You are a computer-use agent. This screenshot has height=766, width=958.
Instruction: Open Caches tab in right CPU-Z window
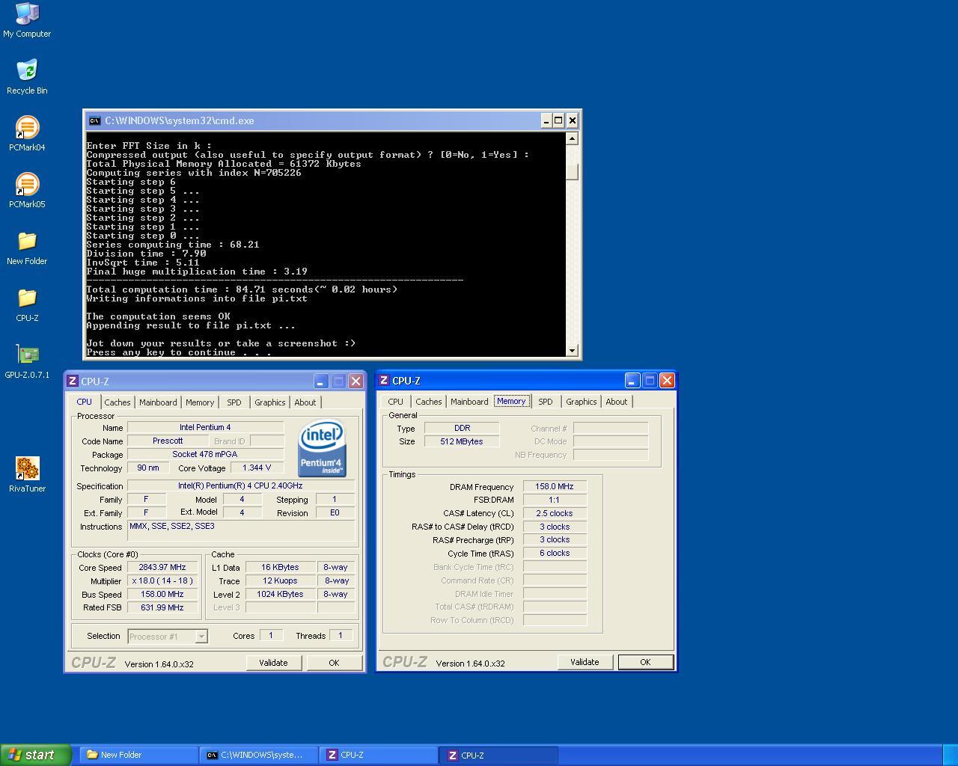coord(428,402)
